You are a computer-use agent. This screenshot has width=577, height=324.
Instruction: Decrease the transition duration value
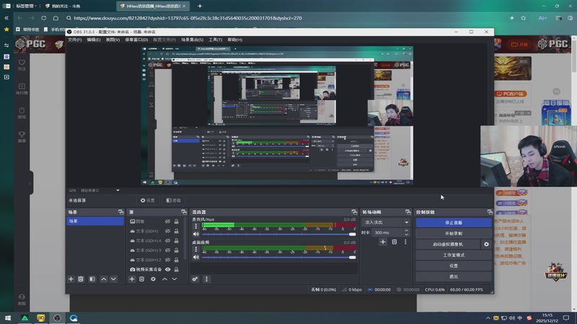pos(406,235)
